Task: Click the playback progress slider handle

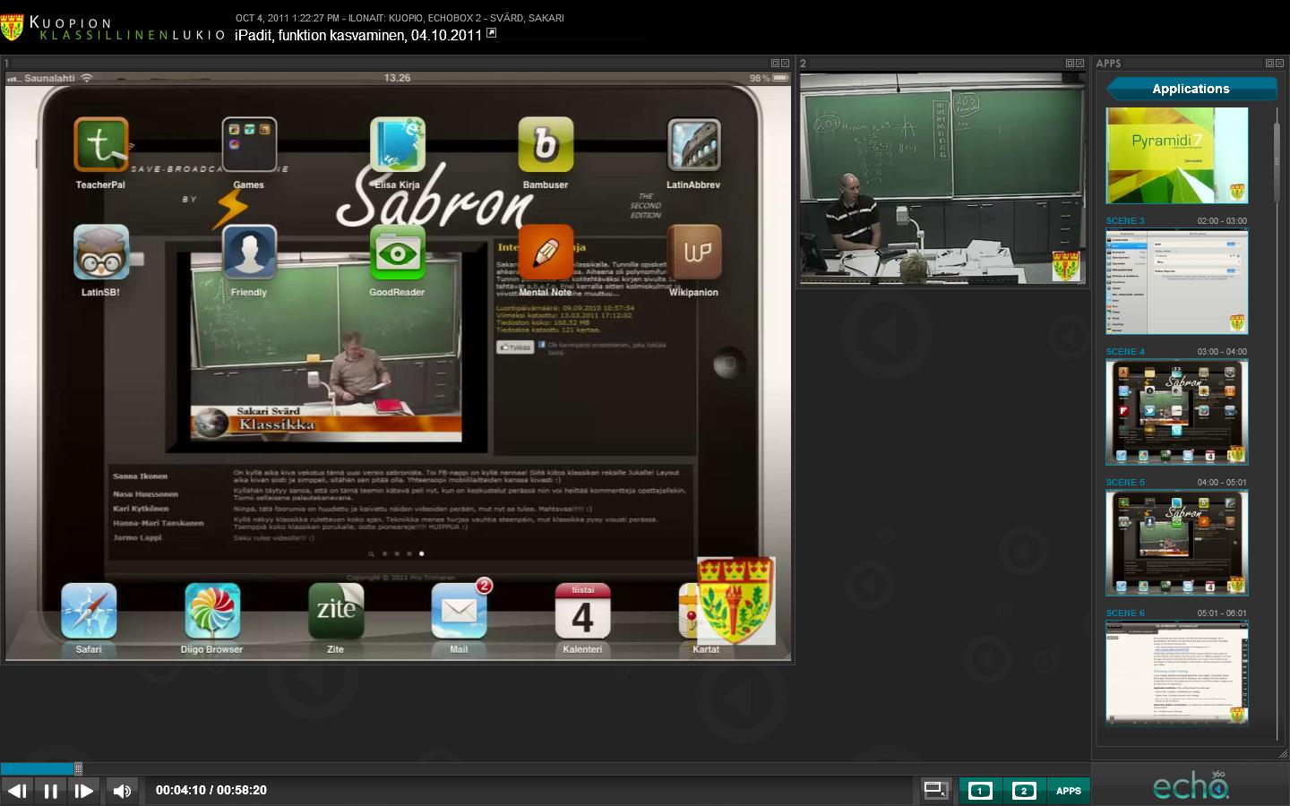Action: [x=78, y=768]
